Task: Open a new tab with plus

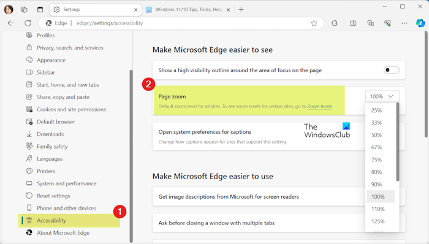Action: coord(241,10)
